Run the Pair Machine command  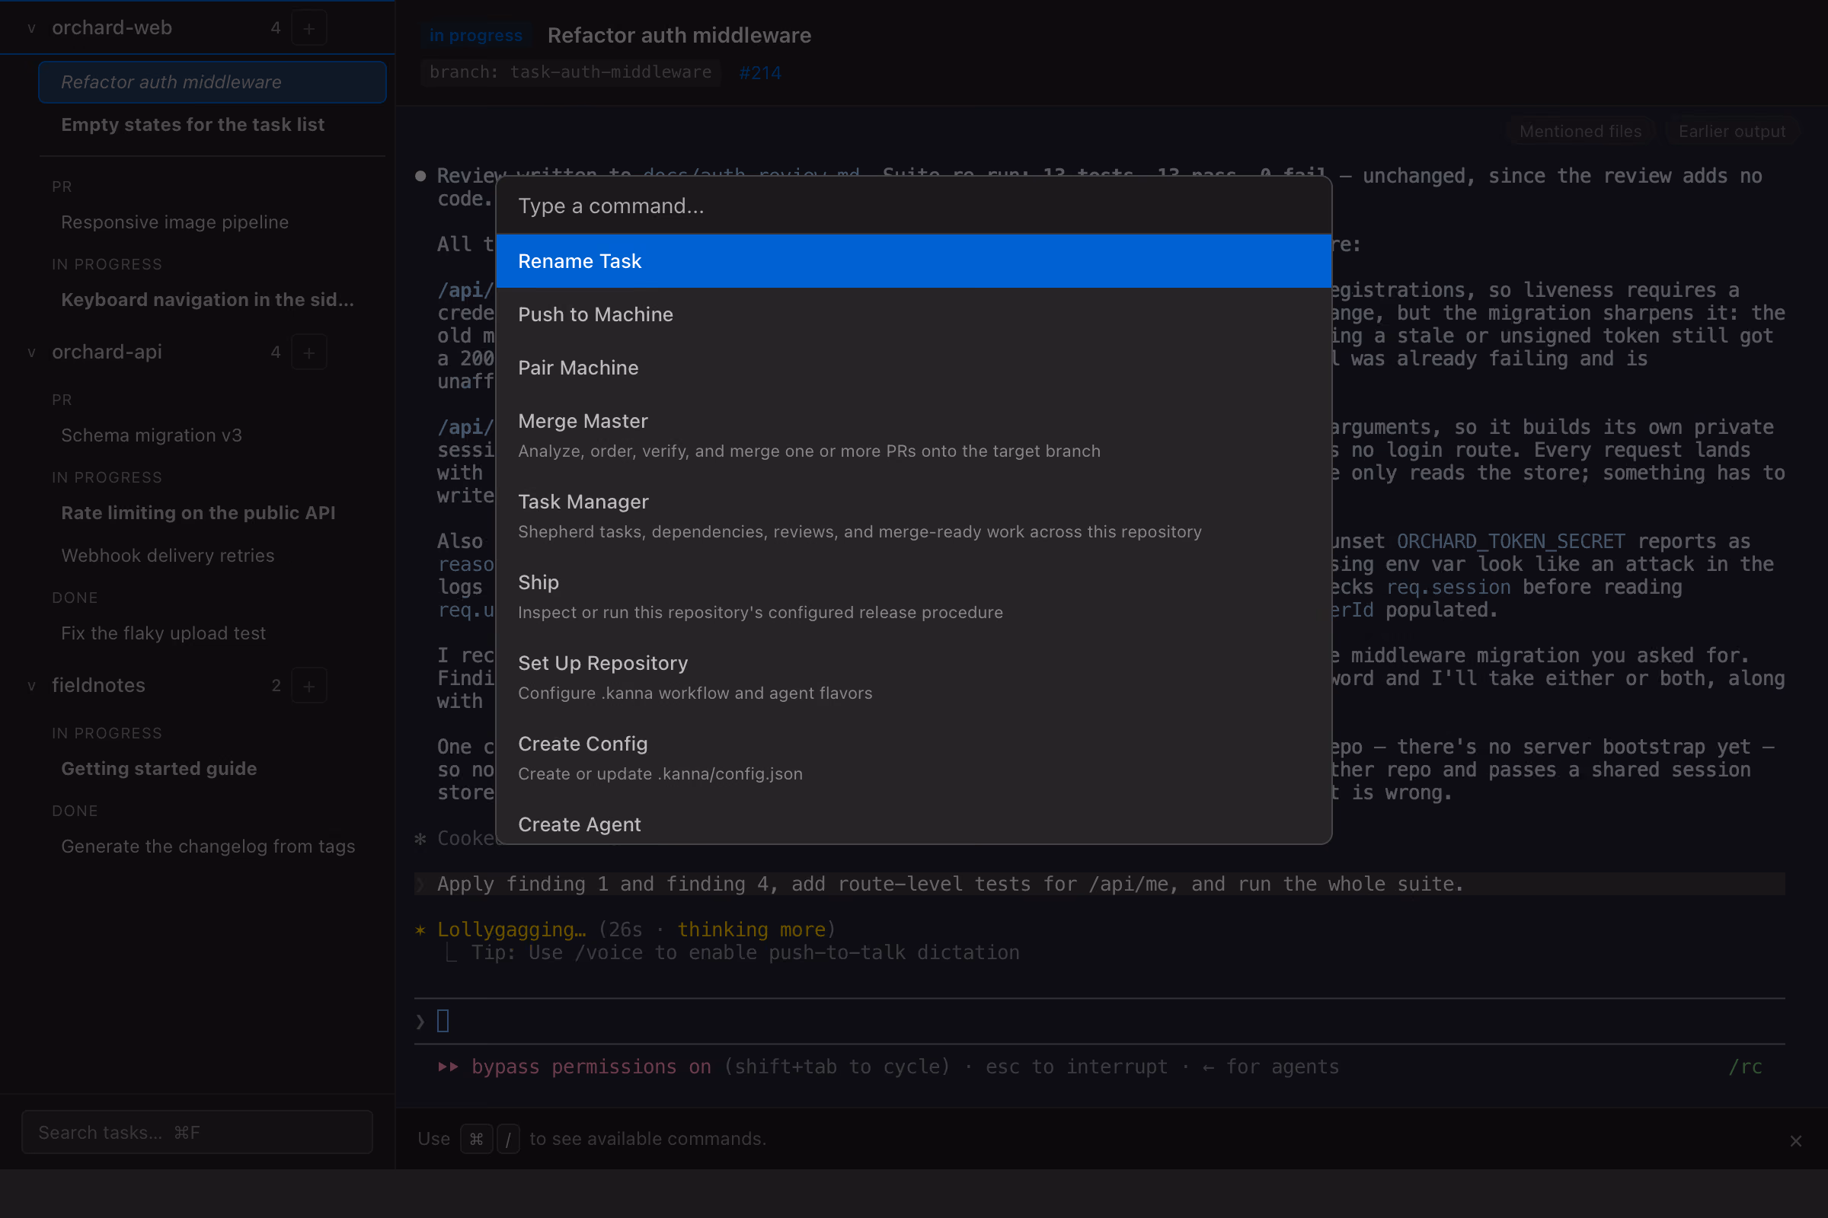click(913, 368)
